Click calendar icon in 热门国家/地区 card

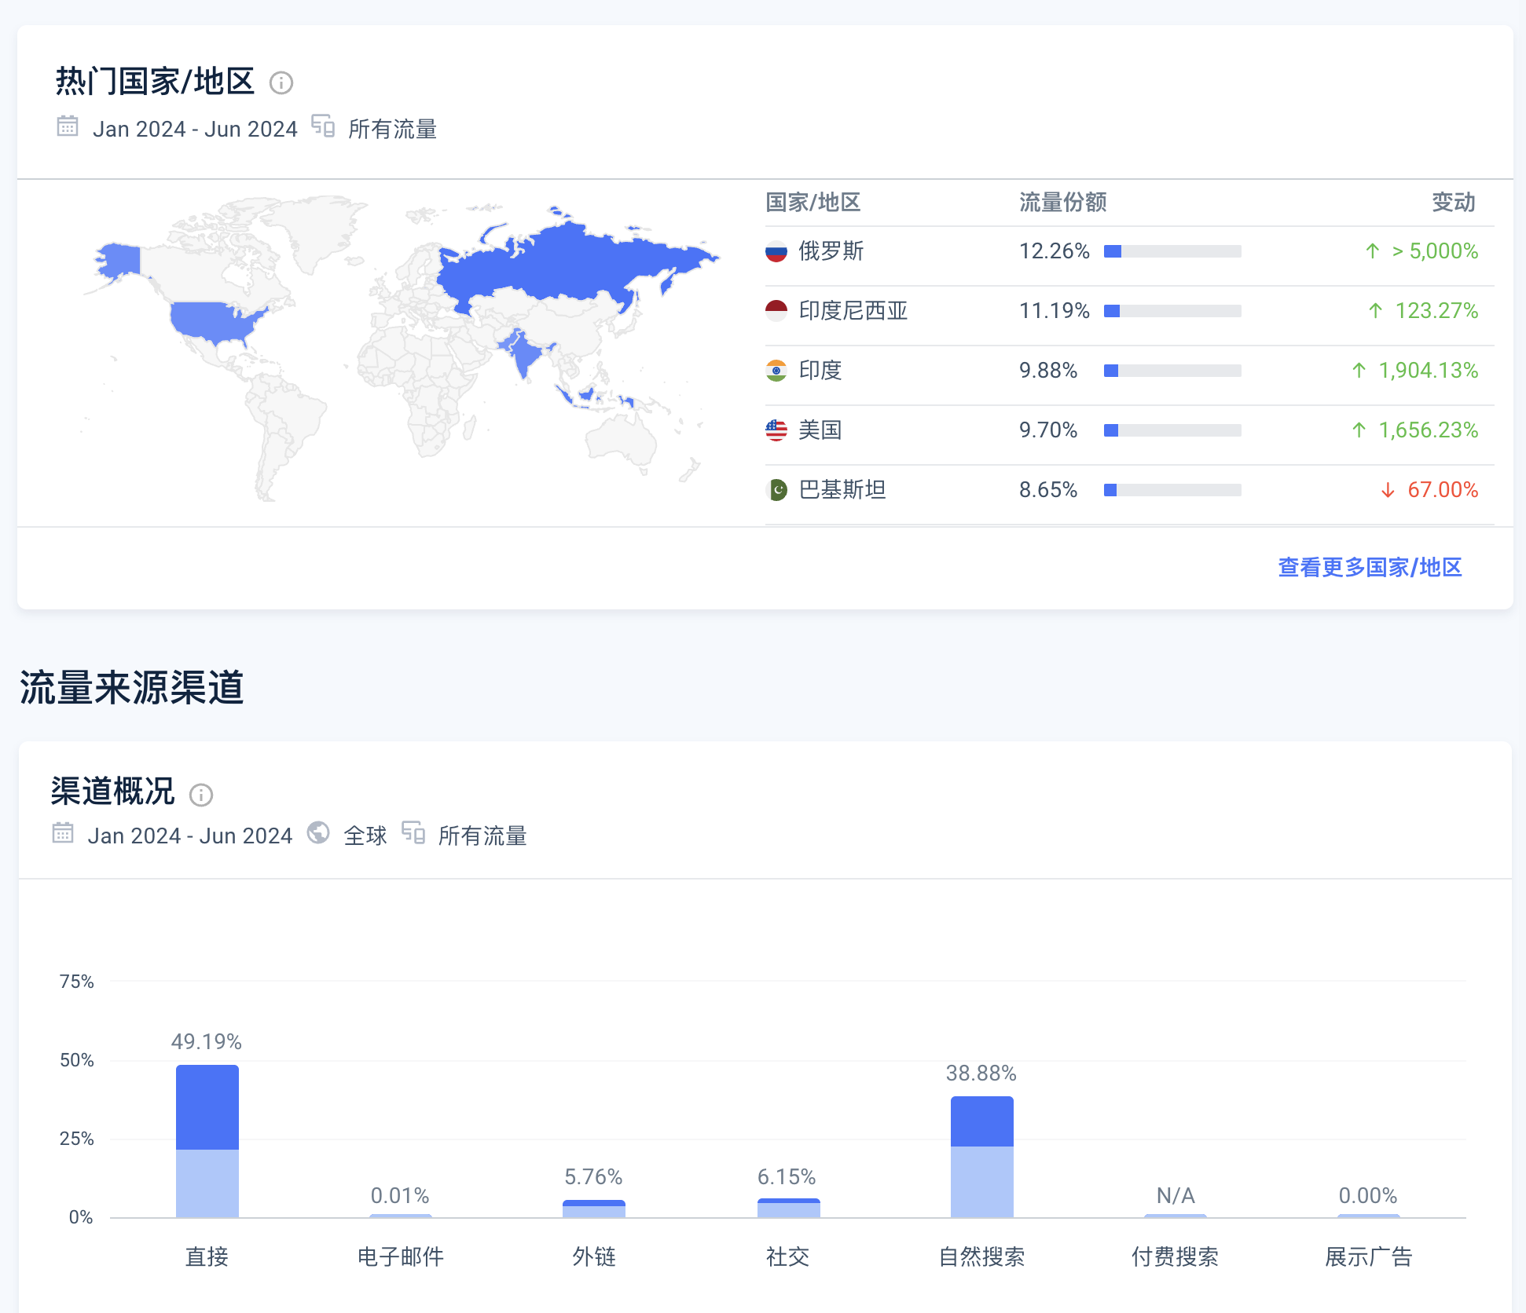pos(68,126)
